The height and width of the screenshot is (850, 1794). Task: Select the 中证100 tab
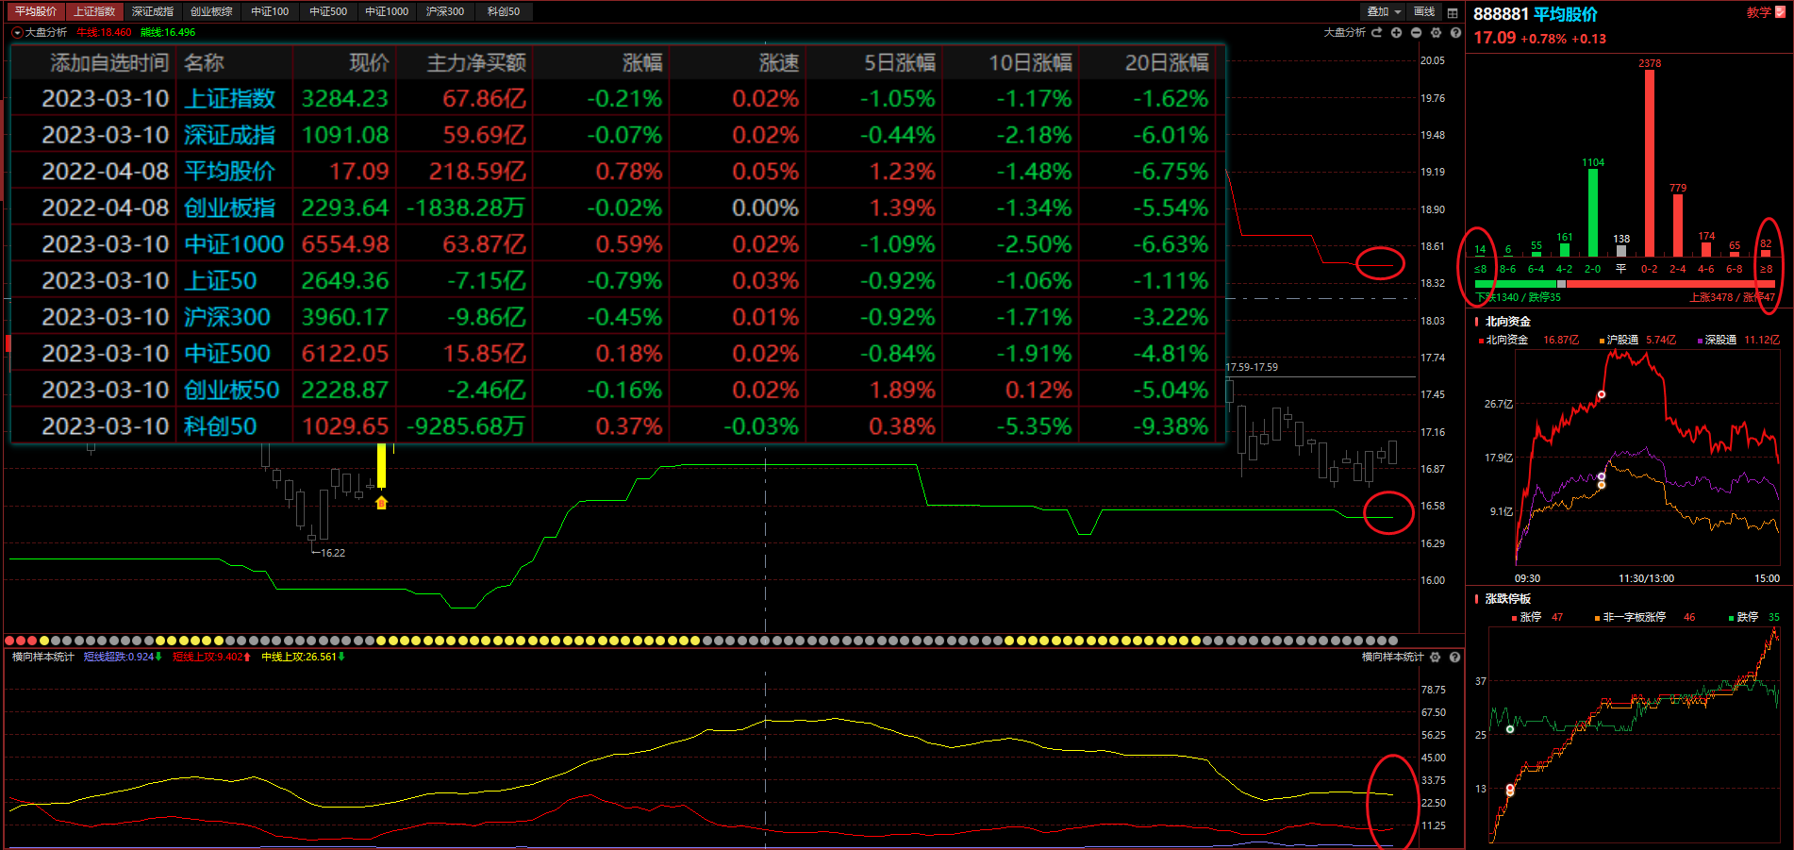coord(270,11)
